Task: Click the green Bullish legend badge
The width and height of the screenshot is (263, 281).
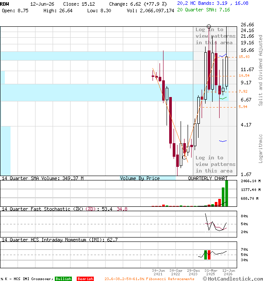Action: (63, 279)
